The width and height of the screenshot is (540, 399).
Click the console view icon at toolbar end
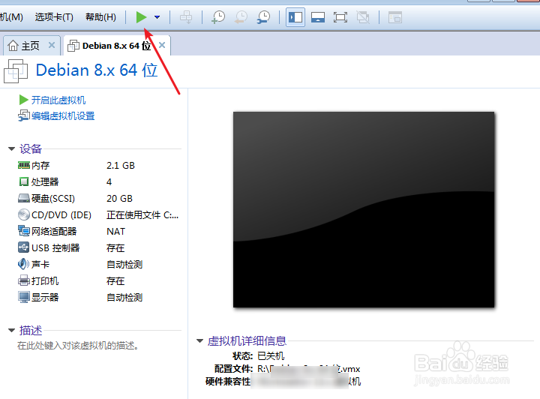(395, 17)
